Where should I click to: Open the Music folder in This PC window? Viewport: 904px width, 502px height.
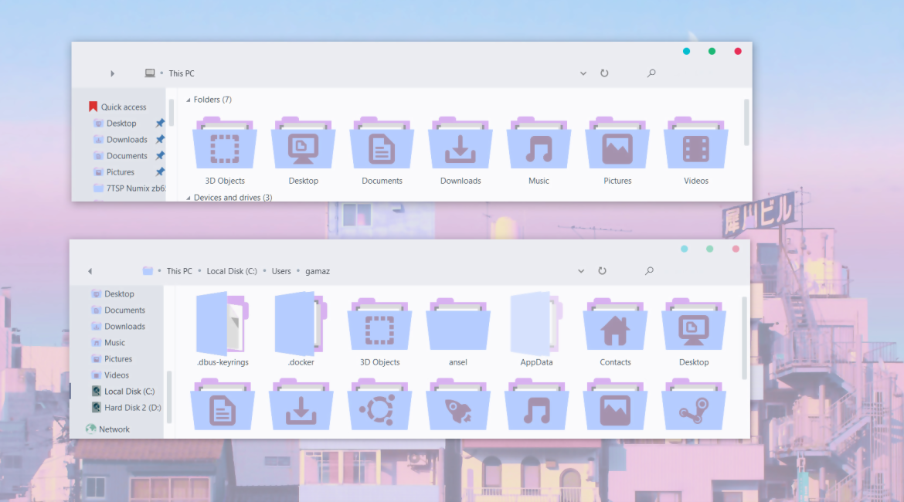click(539, 150)
